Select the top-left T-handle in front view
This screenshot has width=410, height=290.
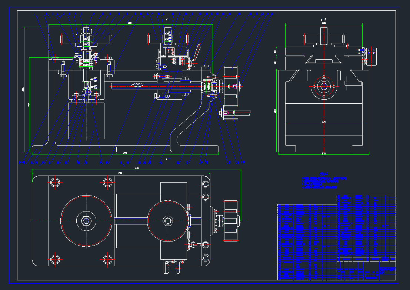pyautogui.click(x=86, y=39)
